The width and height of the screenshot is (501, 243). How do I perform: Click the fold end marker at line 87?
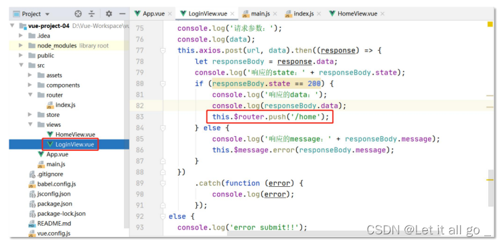[x=163, y=161]
